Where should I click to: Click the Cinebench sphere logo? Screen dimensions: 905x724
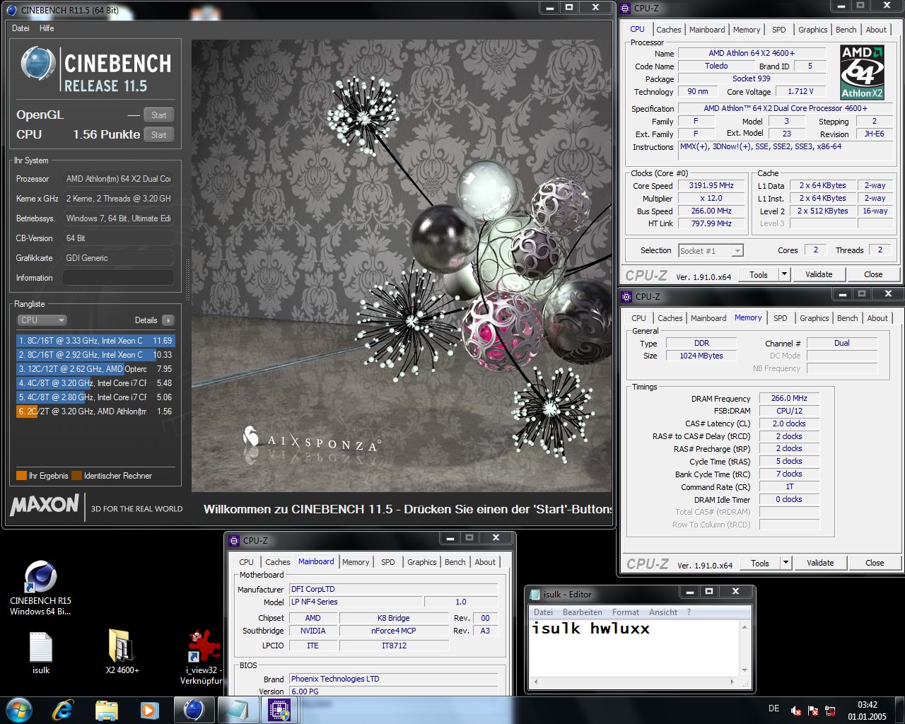click(37, 64)
